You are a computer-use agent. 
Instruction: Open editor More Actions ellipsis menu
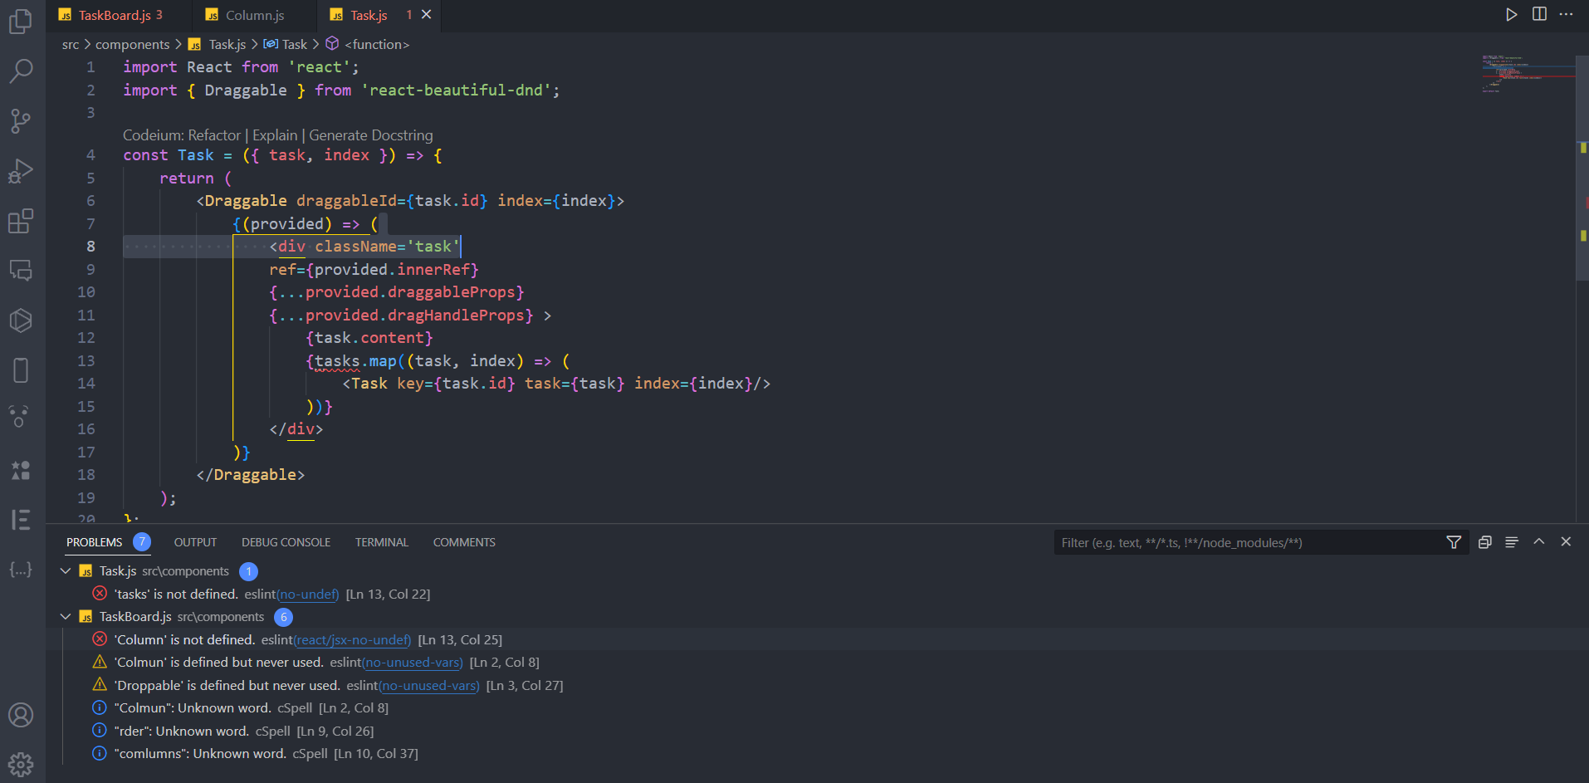[1567, 15]
